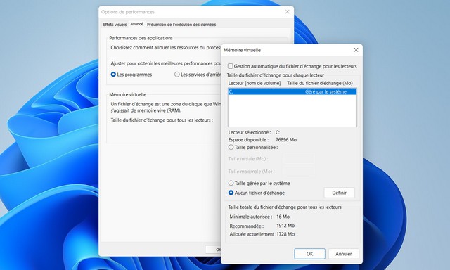Open 'Prévention de l'exécution des données' tab
The image size is (450, 270).
[x=181, y=25]
